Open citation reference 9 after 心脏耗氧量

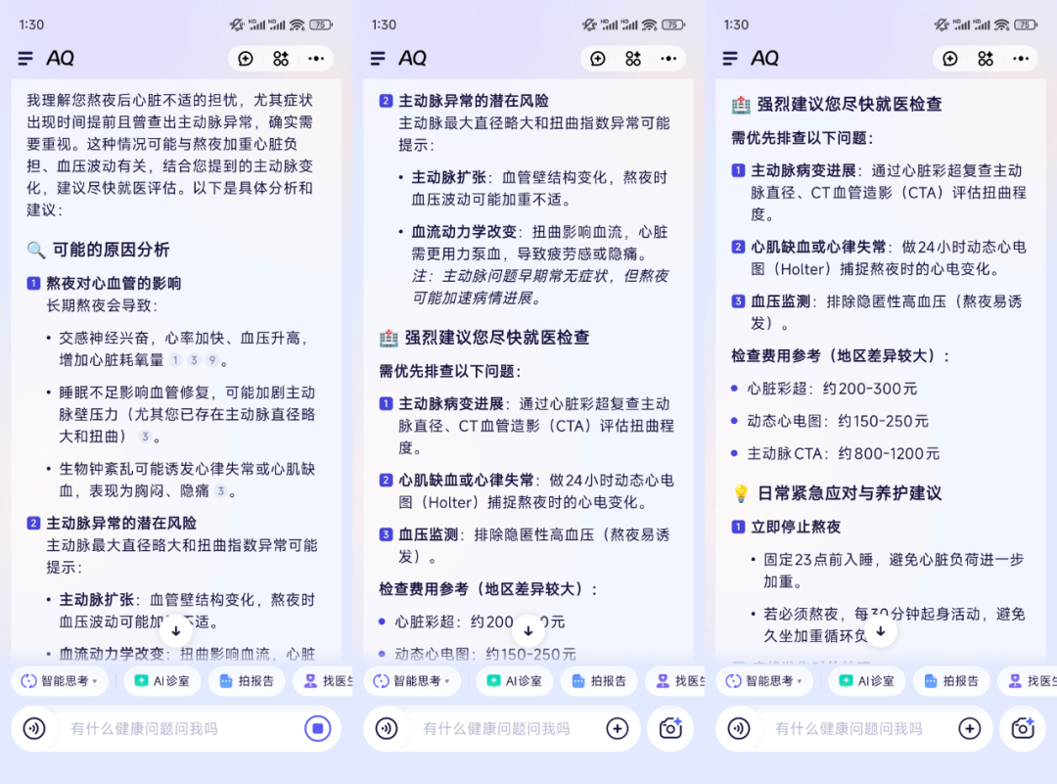click(x=211, y=362)
